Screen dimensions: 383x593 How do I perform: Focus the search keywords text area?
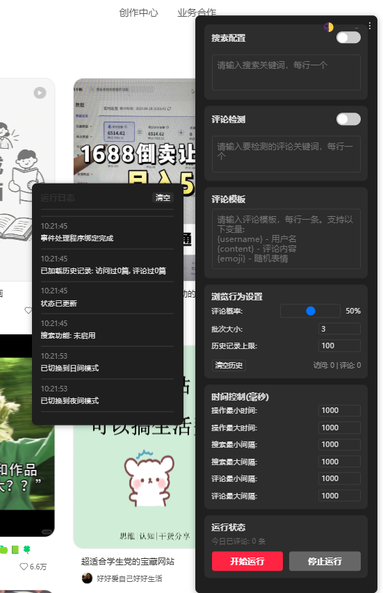coord(286,72)
